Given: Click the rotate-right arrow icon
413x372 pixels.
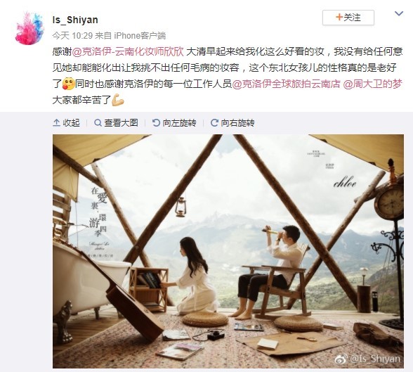Looking at the screenshot, I should pyautogui.click(x=214, y=122).
